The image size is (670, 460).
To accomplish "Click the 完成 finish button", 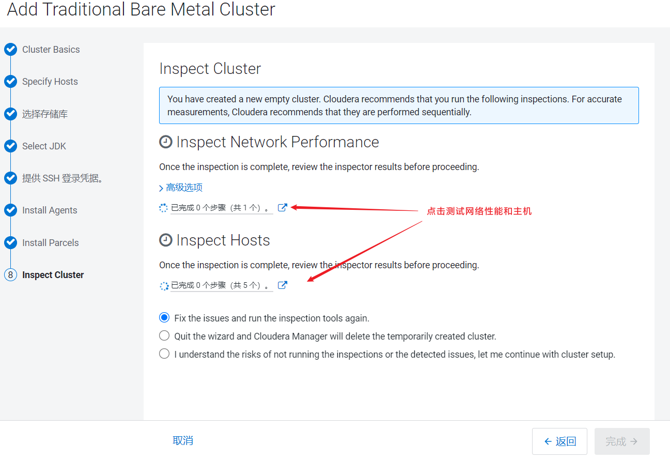I will pos(622,441).
